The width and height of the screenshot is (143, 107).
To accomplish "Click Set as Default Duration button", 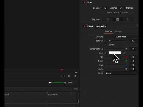I will coord(117,12).
